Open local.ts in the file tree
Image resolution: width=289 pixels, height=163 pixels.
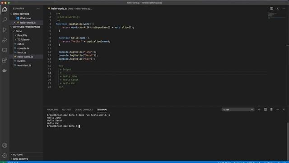tap(21, 61)
